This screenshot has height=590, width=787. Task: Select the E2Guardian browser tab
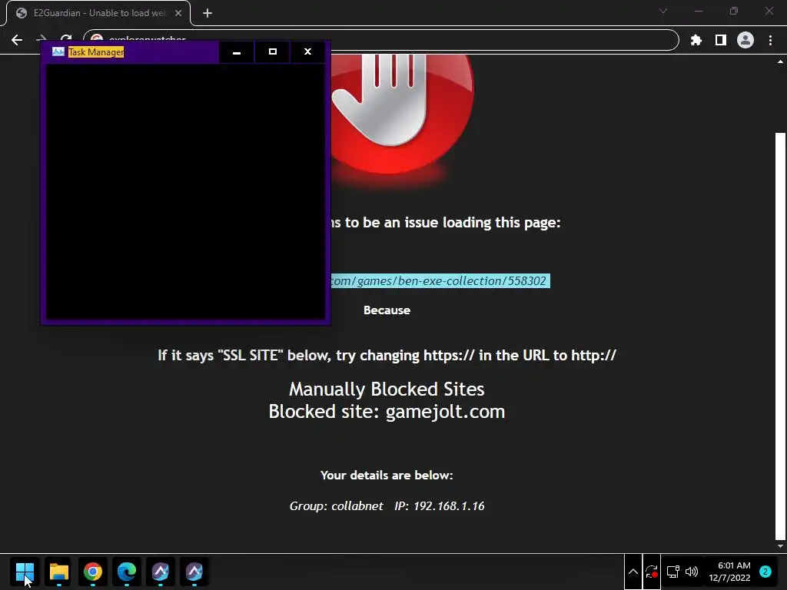(98, 13)
